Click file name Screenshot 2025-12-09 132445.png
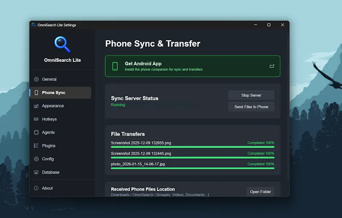This screenshot has height=218, width=342. click(x=141, y=154)
